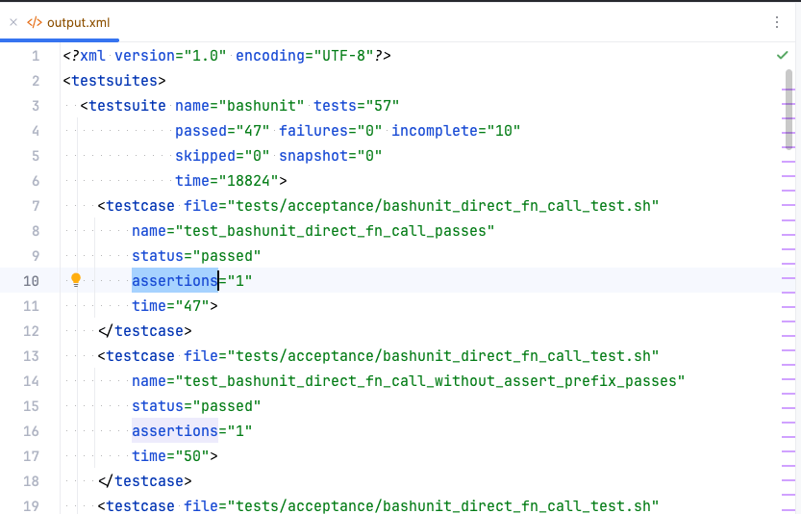Image resolution: width=801 pixels, height=514 pixels.
Task: Click the vertical scrollbar thumb
Action: (788, 110)
